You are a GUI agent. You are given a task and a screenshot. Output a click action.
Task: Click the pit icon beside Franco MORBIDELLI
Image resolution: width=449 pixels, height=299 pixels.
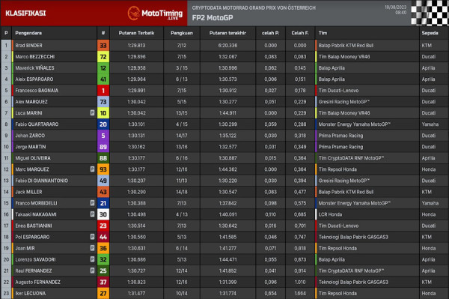click(92, 203)
